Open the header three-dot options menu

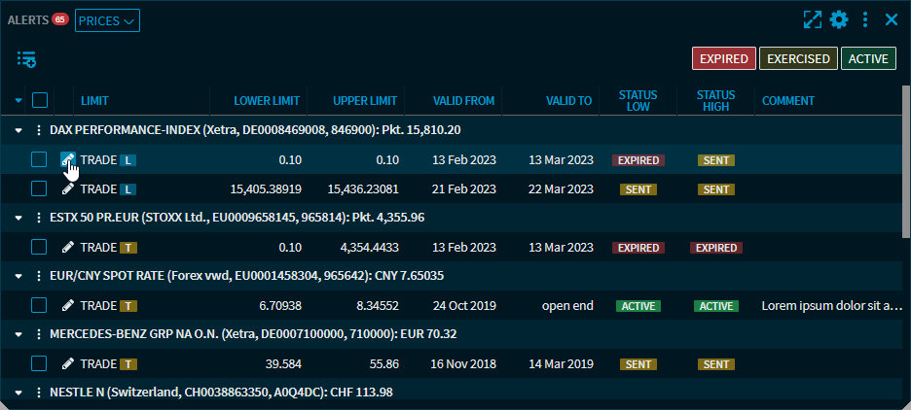tap(865, 19)
